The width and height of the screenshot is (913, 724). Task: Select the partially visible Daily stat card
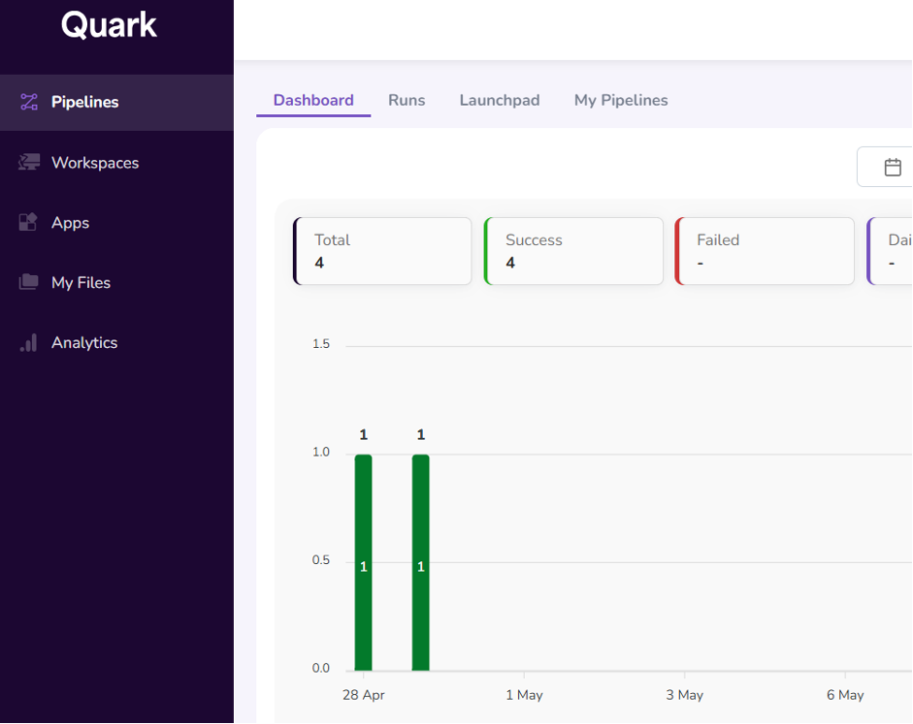click(x=891, y=251)
